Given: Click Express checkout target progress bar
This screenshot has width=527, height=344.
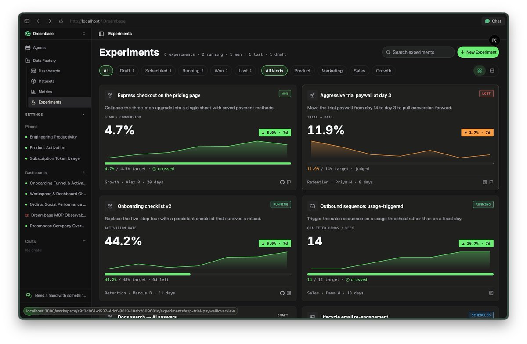Looking at the screenshot, I should (x=198, y=163).
